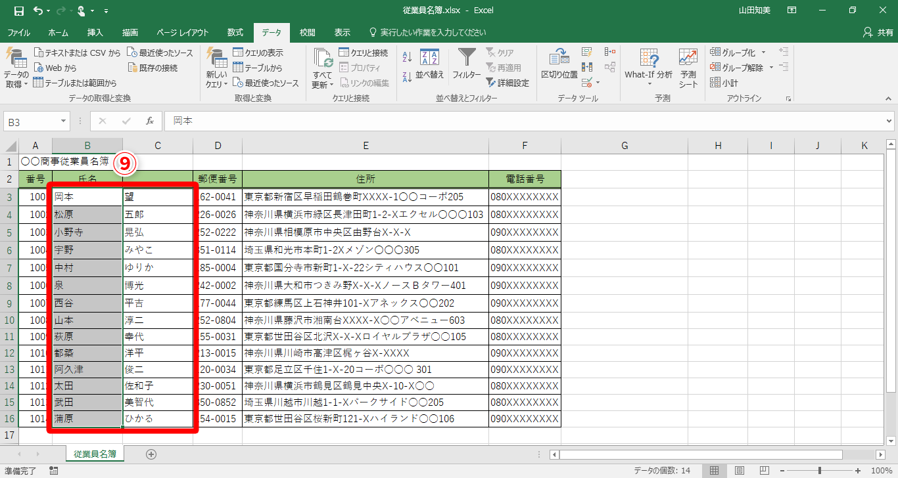
Task: Switch to Page Break Preview in the status bar
Action: pos(764,471)
